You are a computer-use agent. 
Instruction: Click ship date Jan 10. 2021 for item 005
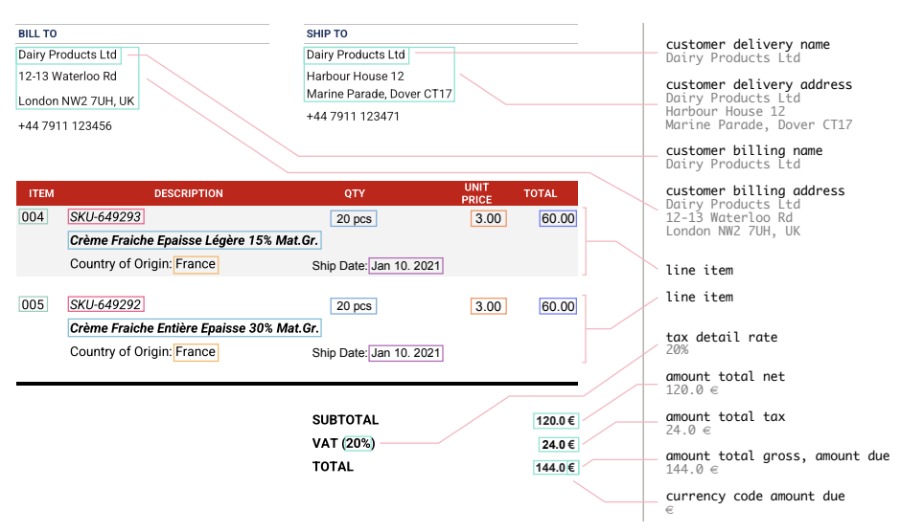(405, 353)
